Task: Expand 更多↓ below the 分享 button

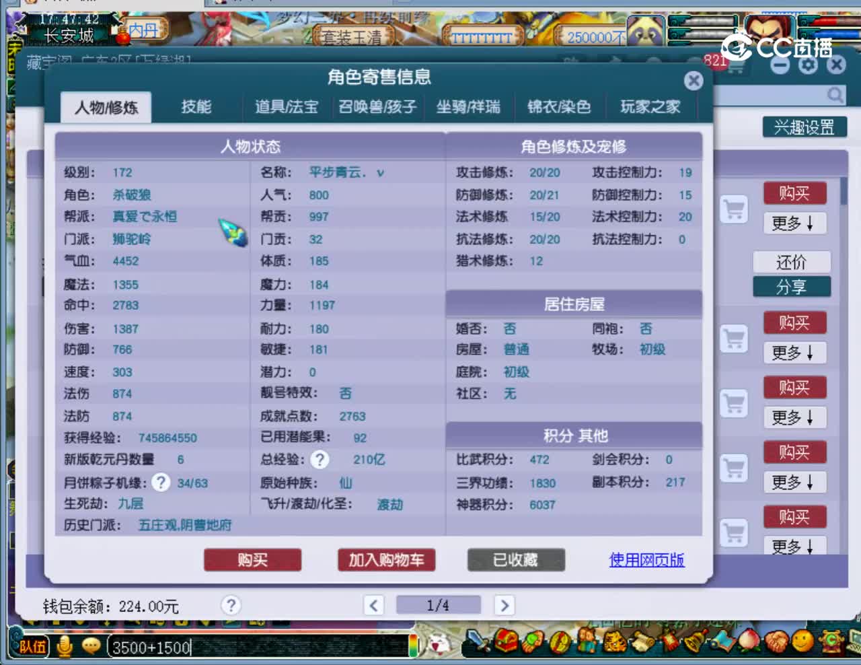Action: pos(794,352)
